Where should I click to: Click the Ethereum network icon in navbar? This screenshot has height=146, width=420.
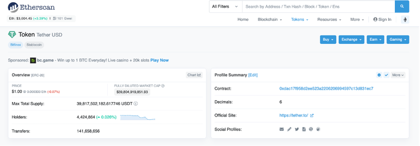(x=405, y=19)
